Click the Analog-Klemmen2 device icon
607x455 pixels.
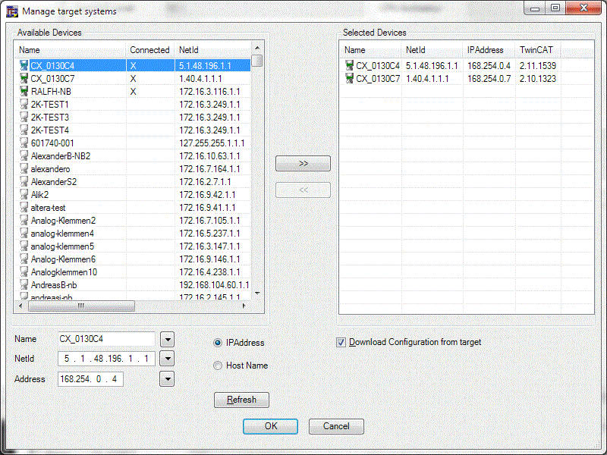point(24,220)
